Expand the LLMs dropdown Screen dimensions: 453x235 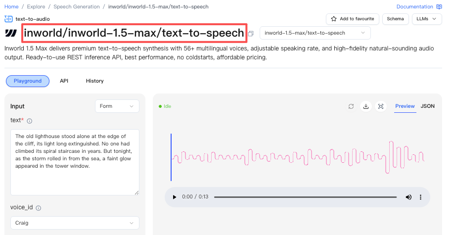[x=427, y=19]
